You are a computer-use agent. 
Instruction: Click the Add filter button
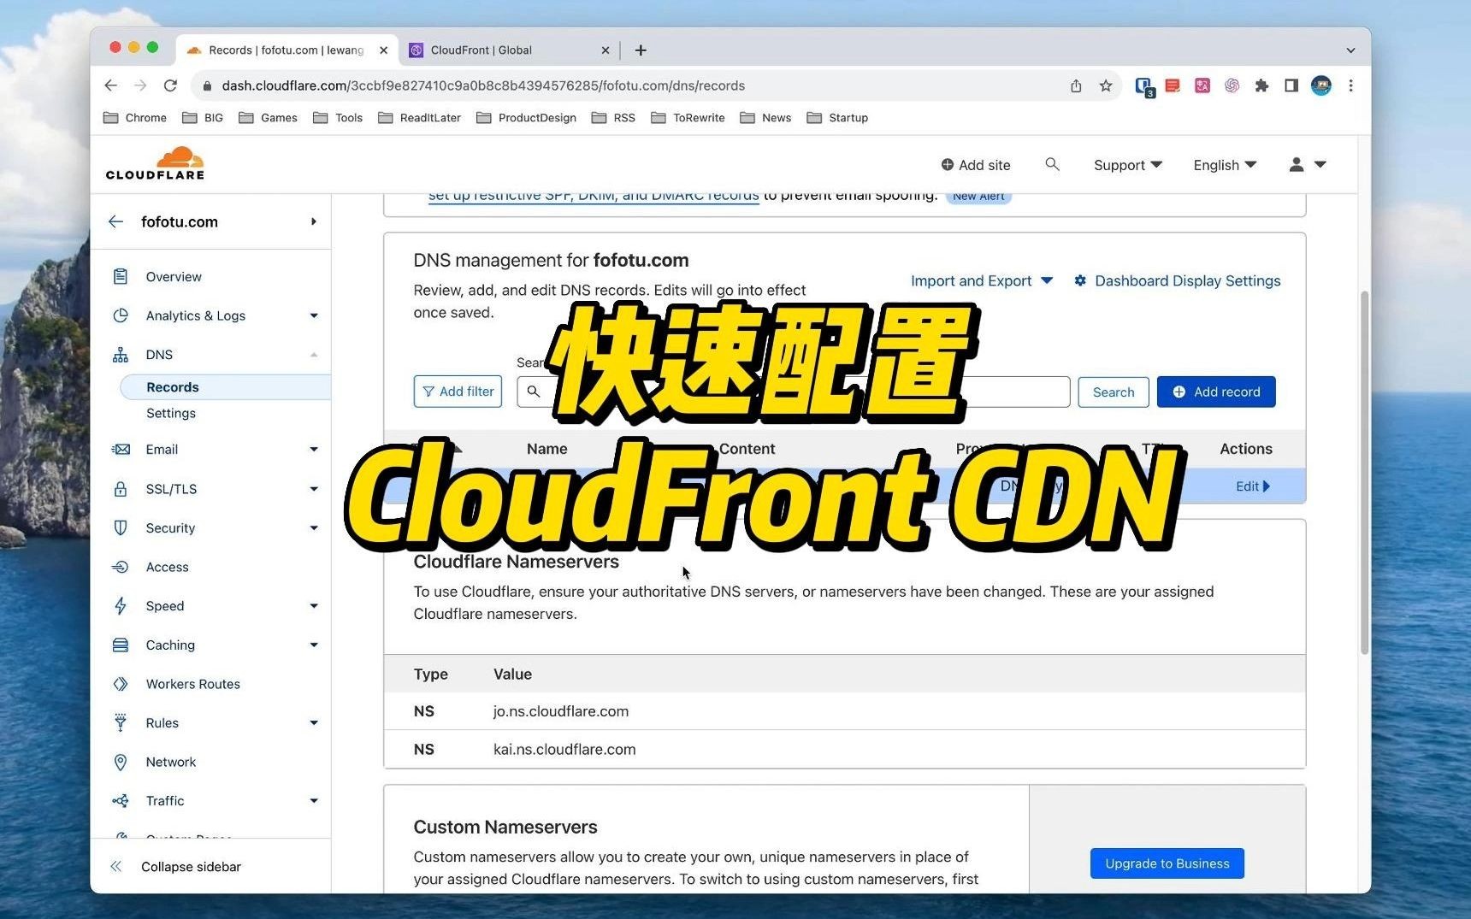coord(458,392)
